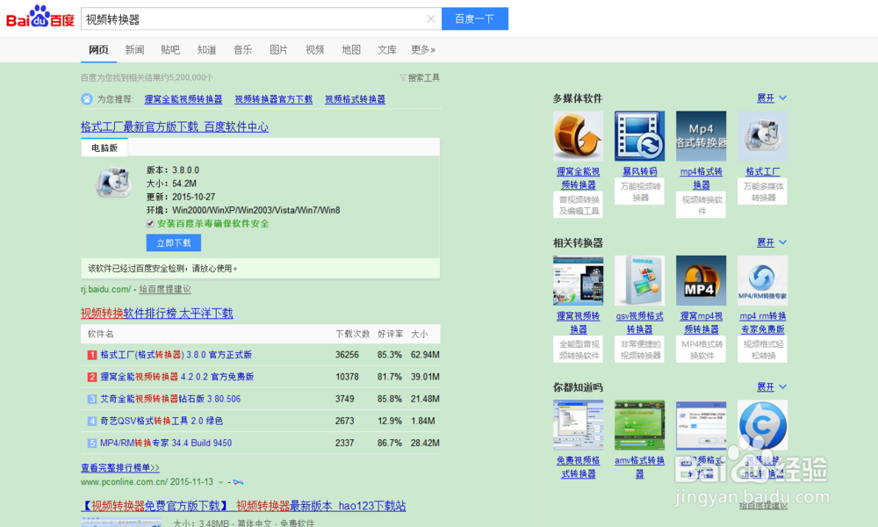Click the 暴风转码 filmstrip icon

pyautogui.click(x=639, y=136)
